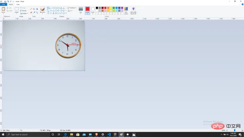
Task: Click the Brushes tool icon
Action: pyautogui.click(x=42, y=9)
